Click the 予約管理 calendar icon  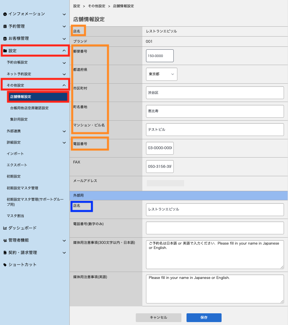pos(5,26)
